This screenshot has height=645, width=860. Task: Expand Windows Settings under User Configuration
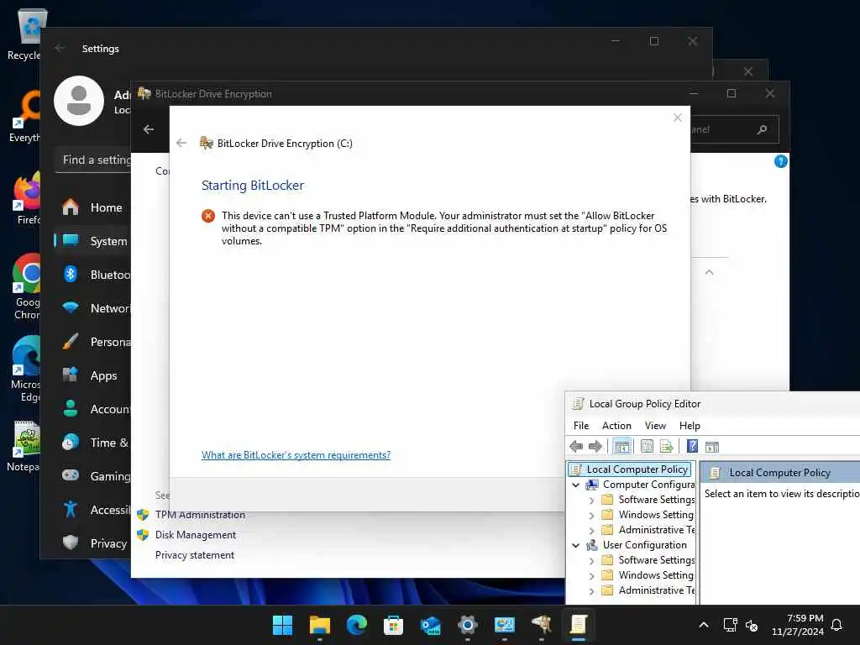pyautogui.click(x=591, y=576)
